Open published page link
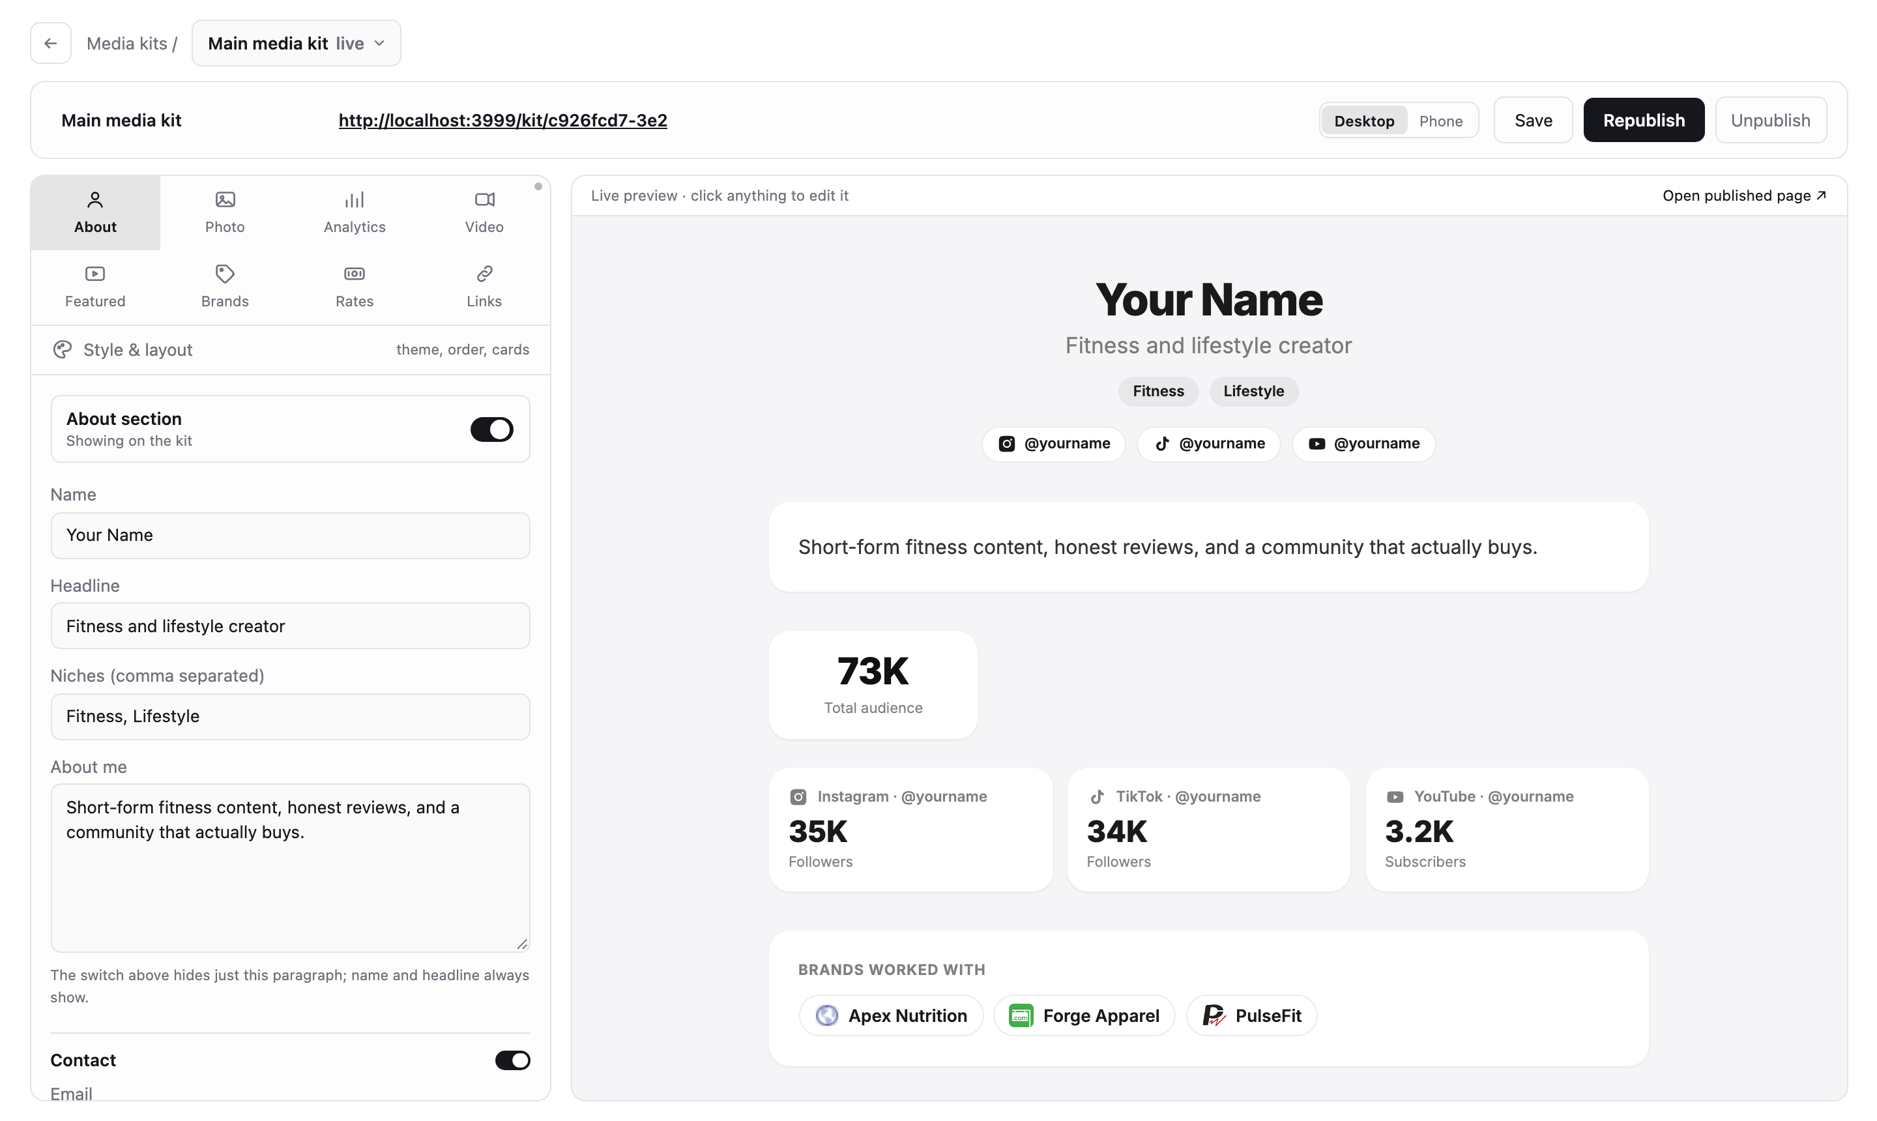 1744,196
